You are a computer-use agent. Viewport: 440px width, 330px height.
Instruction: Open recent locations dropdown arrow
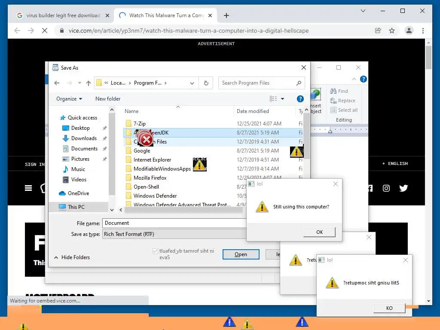point(79,83)
